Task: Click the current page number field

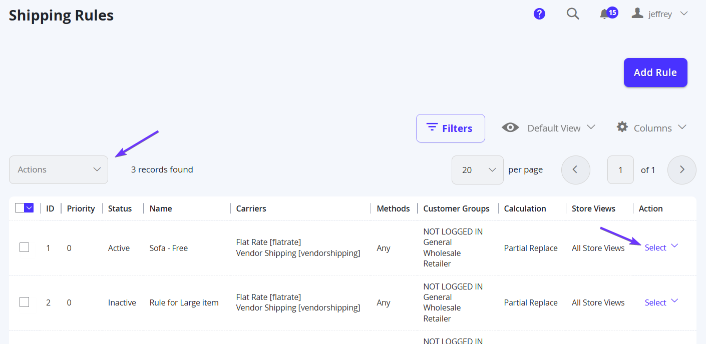Action: [x=620, y=170]
